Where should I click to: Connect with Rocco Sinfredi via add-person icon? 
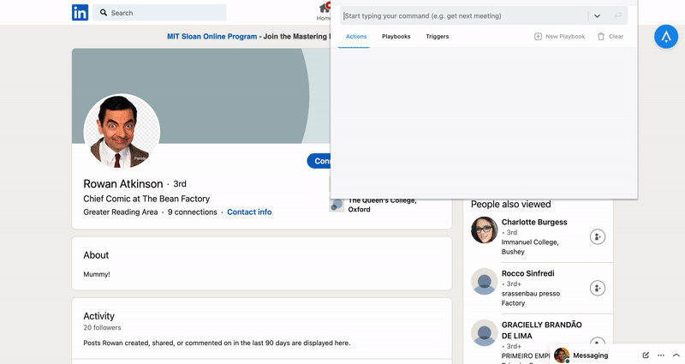tap(598, 289)
